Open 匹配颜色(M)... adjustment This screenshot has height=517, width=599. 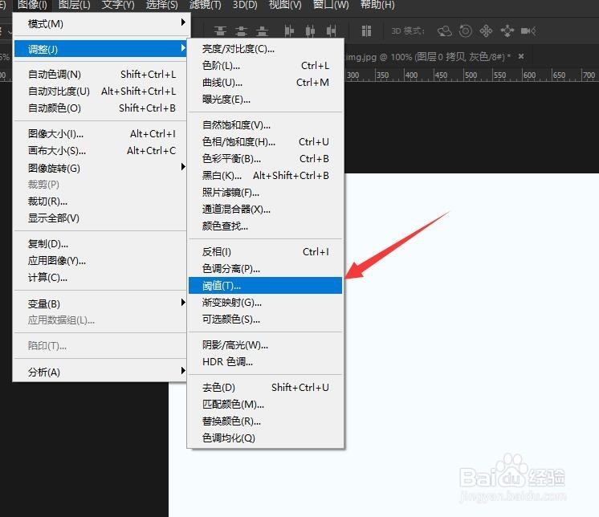tap(266, 404)
